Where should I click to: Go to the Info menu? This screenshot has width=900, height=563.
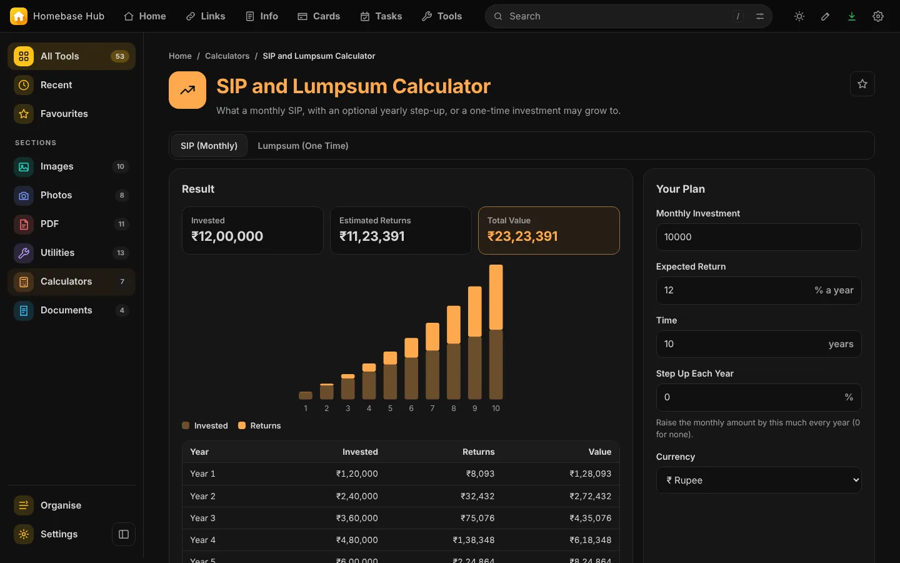click(x=262, y=16)
